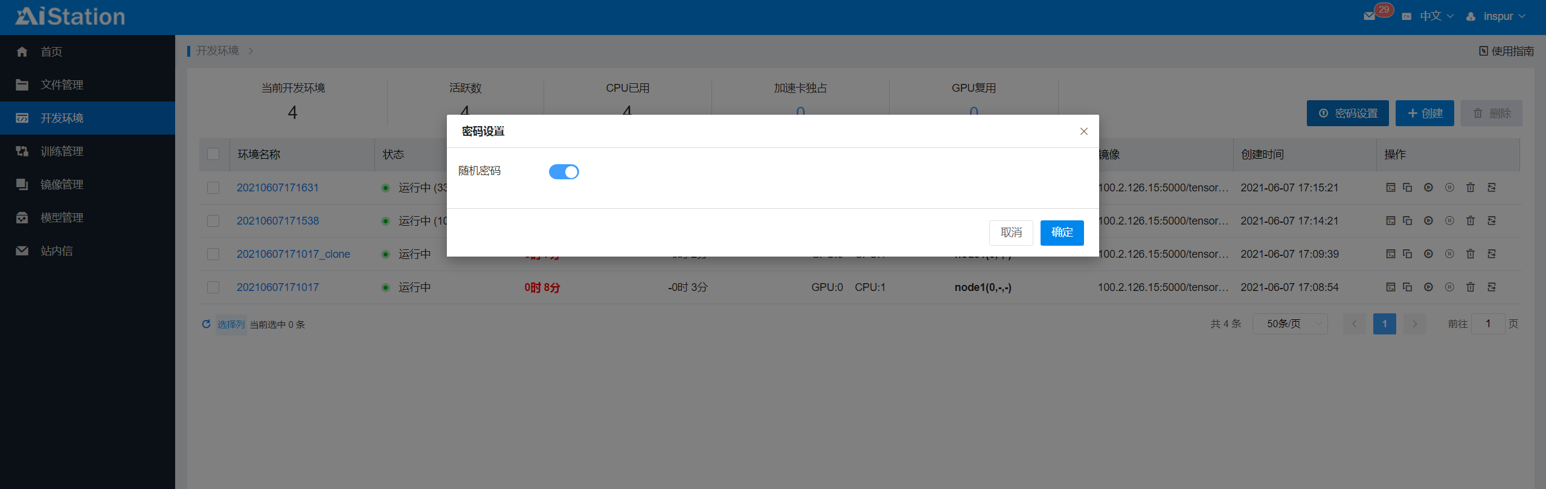The height and width of the screenshot is (489, 1546).
Task: Close the 密码设置 dialog with the X
Action: coord(1083,132)
